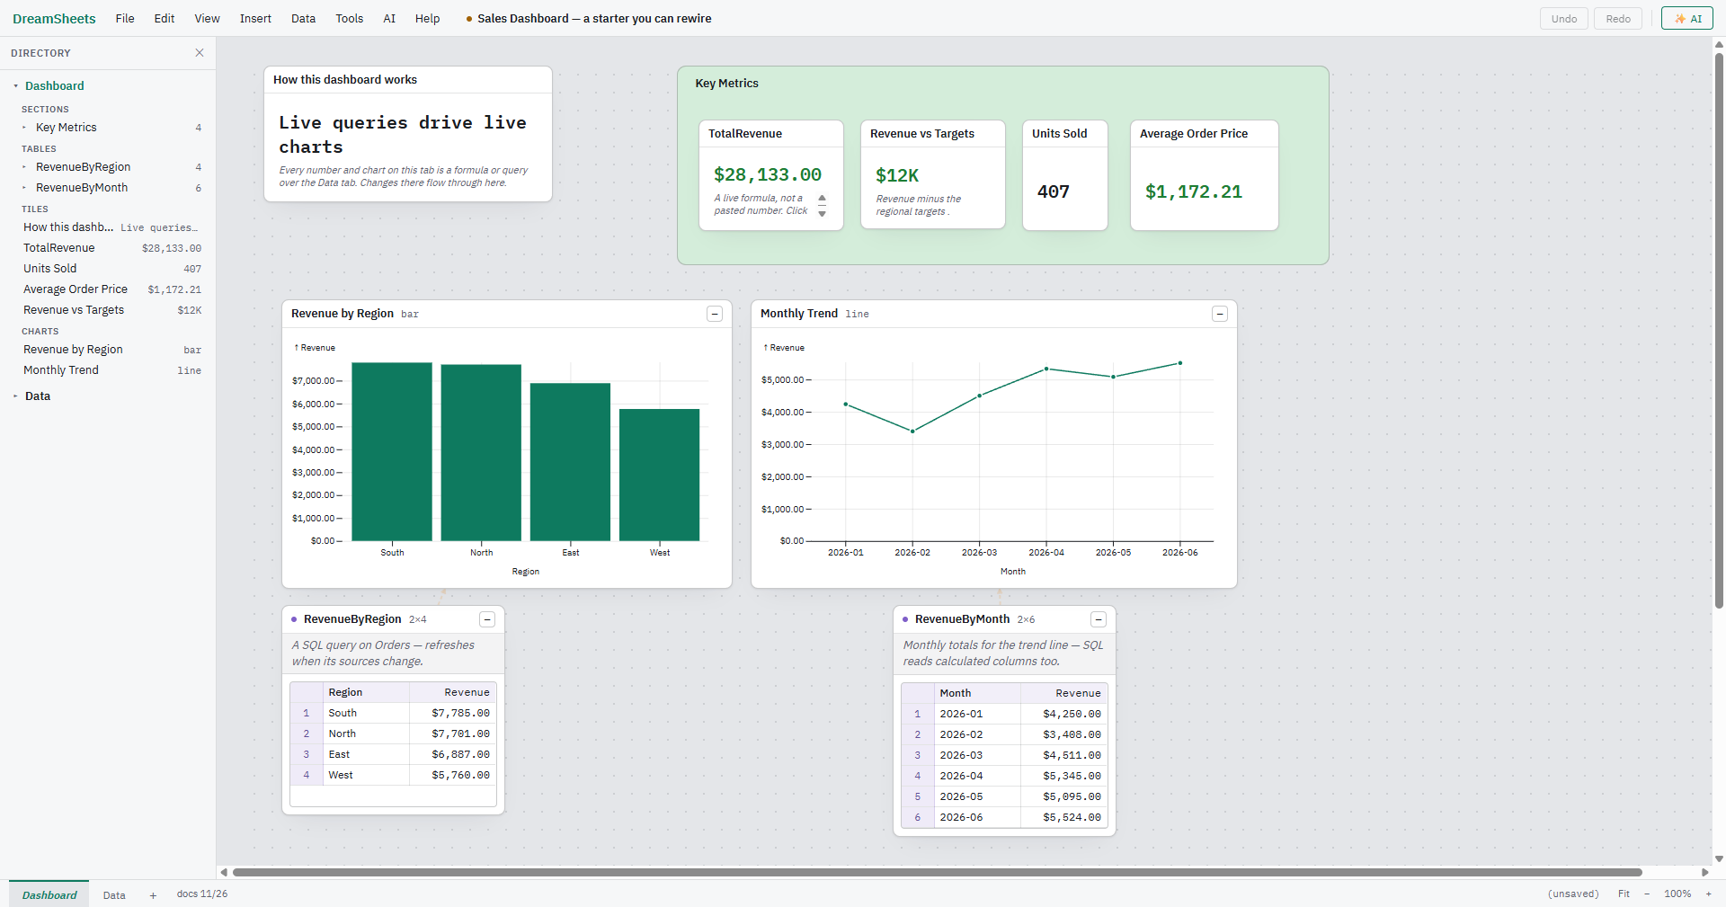Open the Help menu
The image size is (1726, 907).
pos(427,19)
